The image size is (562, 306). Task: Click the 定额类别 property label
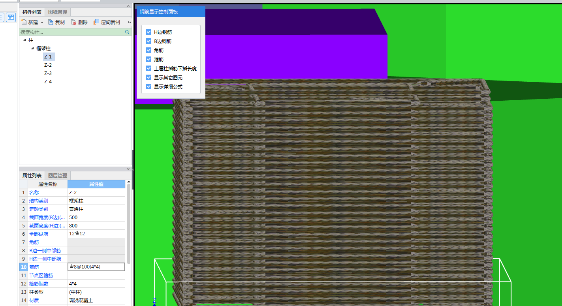point(39,209)
